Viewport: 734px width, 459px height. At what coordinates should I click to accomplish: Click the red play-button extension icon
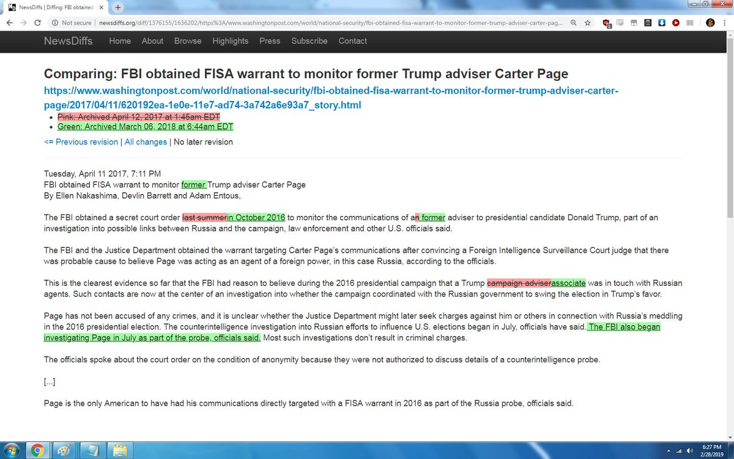676,23
